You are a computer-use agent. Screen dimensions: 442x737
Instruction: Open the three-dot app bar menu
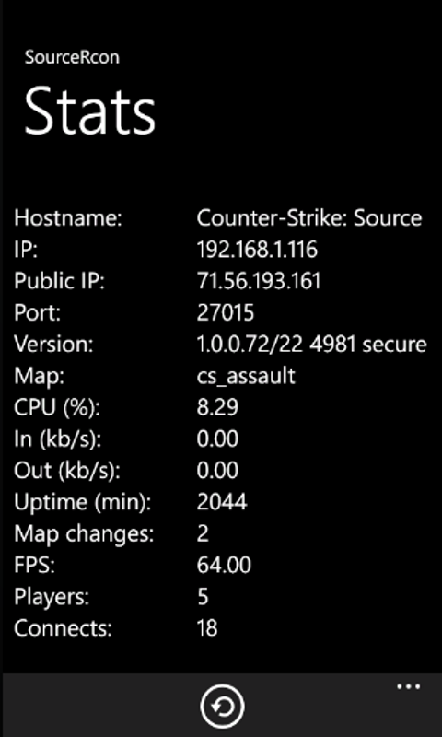click(408, 686)
